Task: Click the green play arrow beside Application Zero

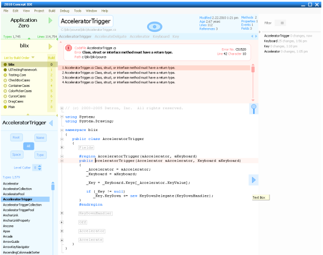Action: (50, 21)
